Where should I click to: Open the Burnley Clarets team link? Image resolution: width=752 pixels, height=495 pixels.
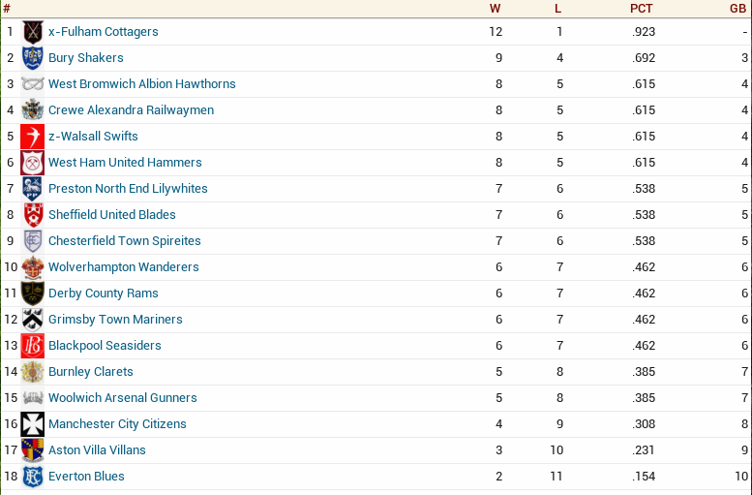coord(91,372)
